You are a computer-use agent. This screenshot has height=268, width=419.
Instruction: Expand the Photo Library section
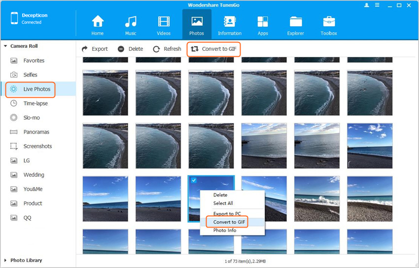tap(5, 260)
